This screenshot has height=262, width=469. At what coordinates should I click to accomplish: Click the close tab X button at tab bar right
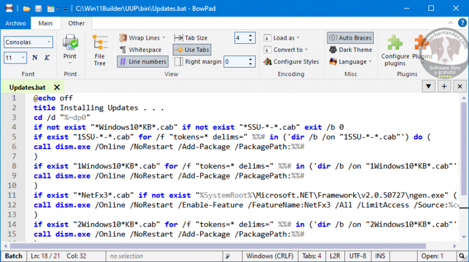pos(460,87)
